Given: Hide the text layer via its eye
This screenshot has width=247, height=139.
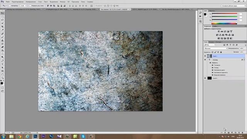Looking at the screenshot, I should 205,60.
